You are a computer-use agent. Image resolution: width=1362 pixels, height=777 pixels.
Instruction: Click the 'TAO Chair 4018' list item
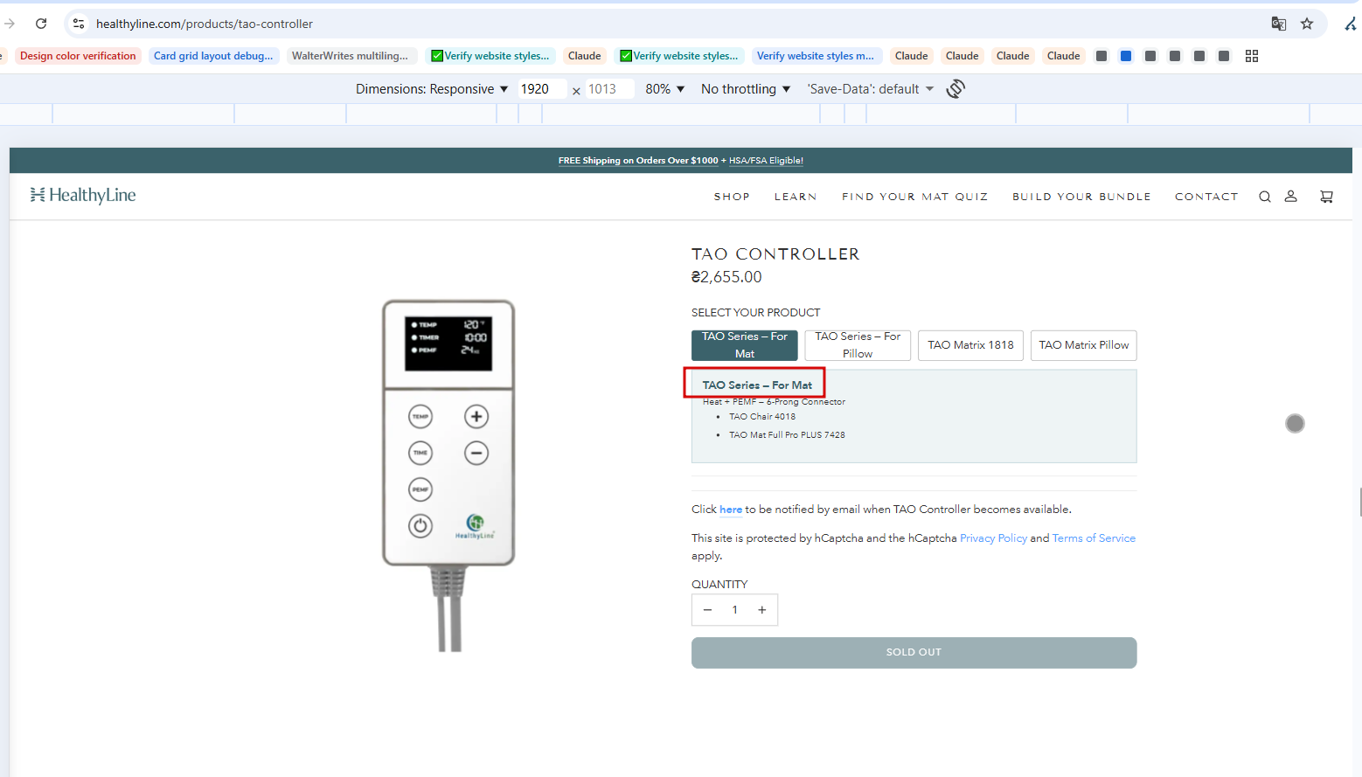(x=762, y=417)
